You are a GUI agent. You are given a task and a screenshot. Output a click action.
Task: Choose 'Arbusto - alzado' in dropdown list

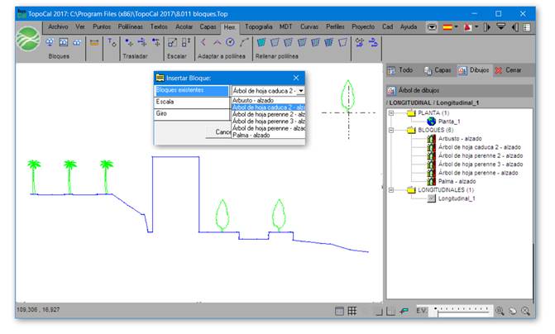pyautogui.click(x=268, y=101)
